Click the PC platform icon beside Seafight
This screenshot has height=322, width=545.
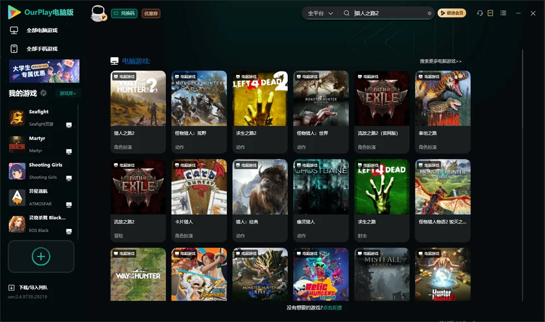point(69,125)
